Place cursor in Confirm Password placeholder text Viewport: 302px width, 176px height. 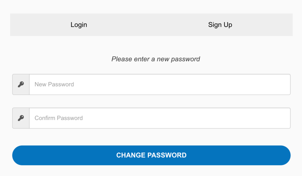pyautogui.click(x=59, y=118)
